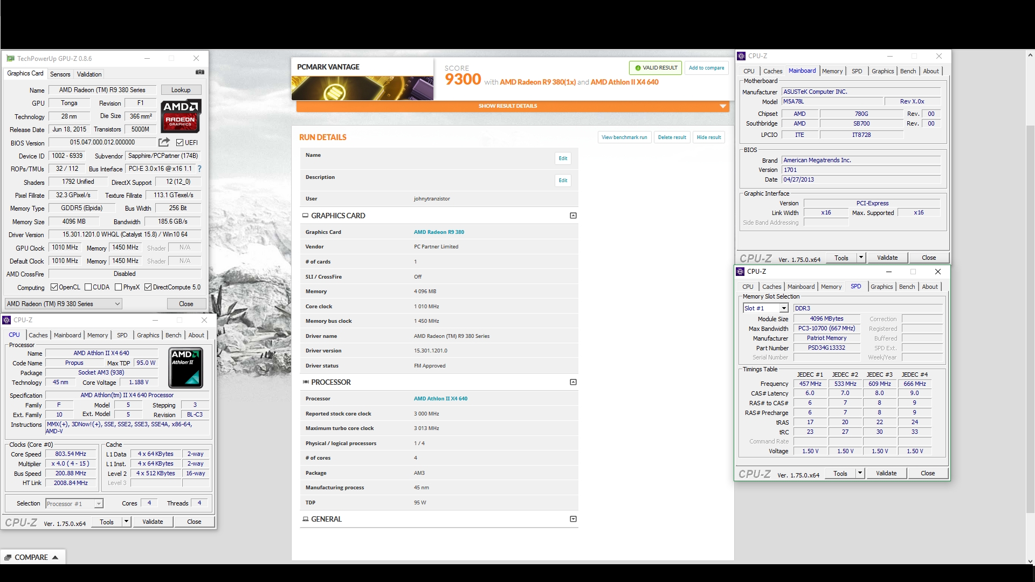
Task: Expand the Compare panel at bottom
Action: 33,557
